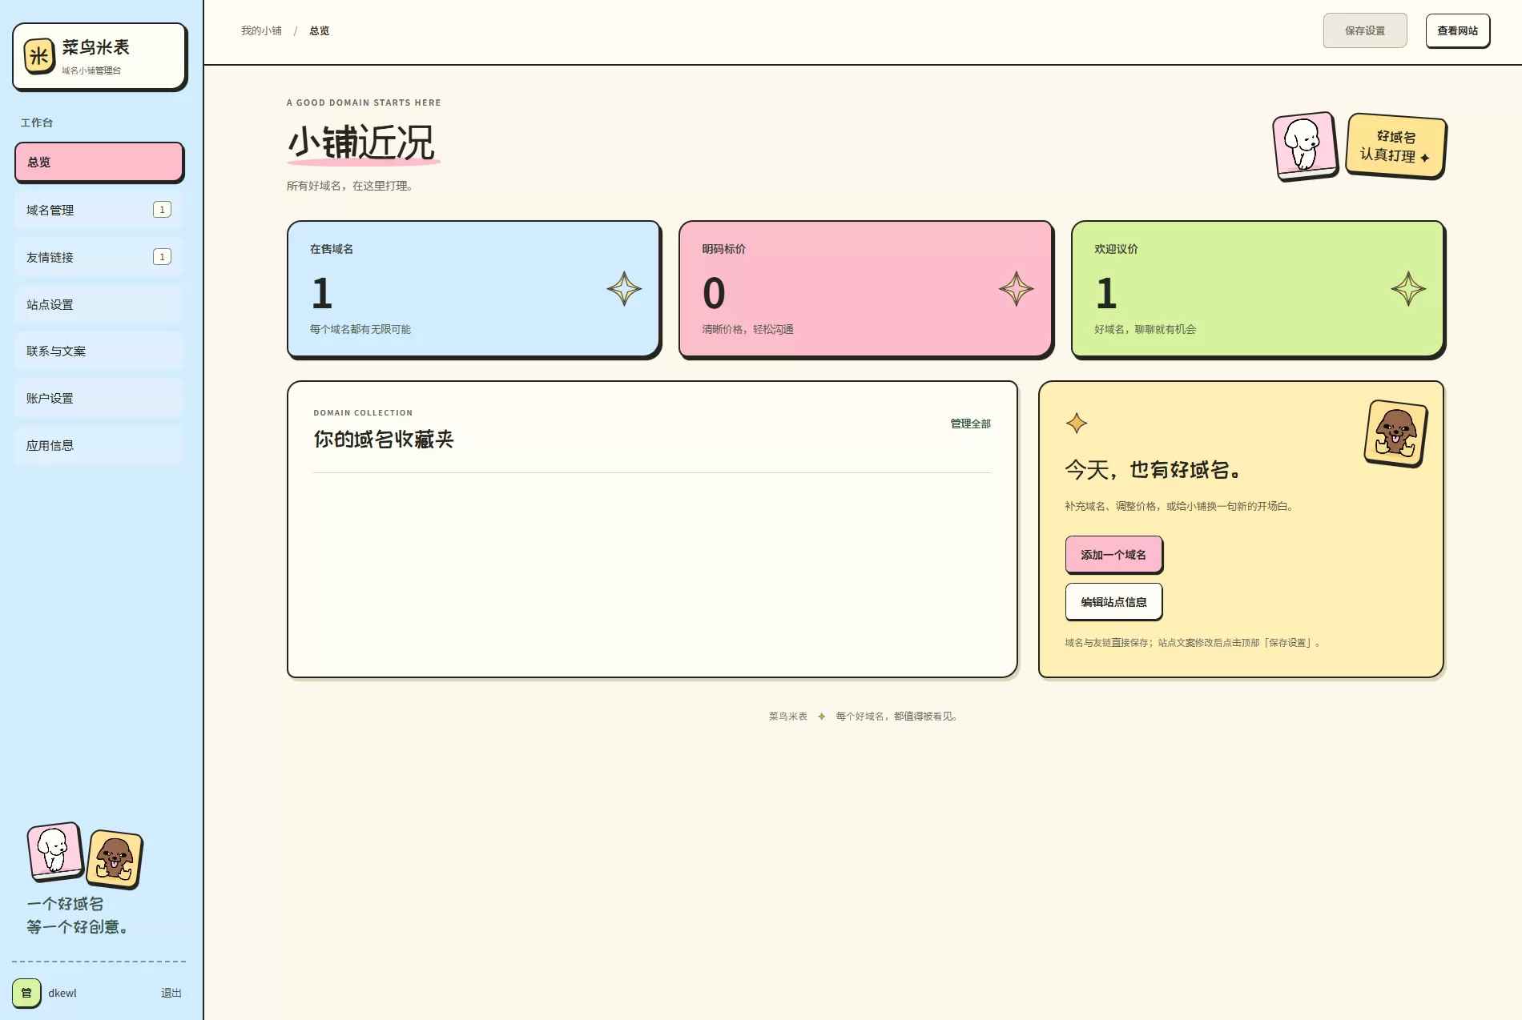Click the star icon on 欢迎议价 card
This screenshot has width=1522, height=1020.
[1408, 289]
